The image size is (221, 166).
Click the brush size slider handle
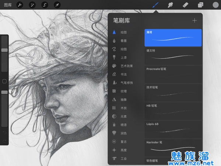coord(4,50)
